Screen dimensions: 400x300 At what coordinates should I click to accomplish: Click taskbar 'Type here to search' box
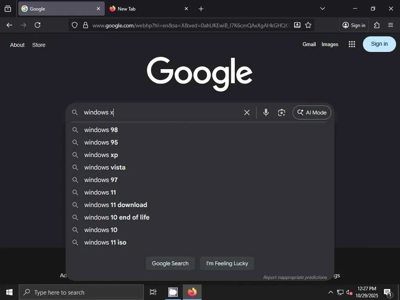point(81,292)
